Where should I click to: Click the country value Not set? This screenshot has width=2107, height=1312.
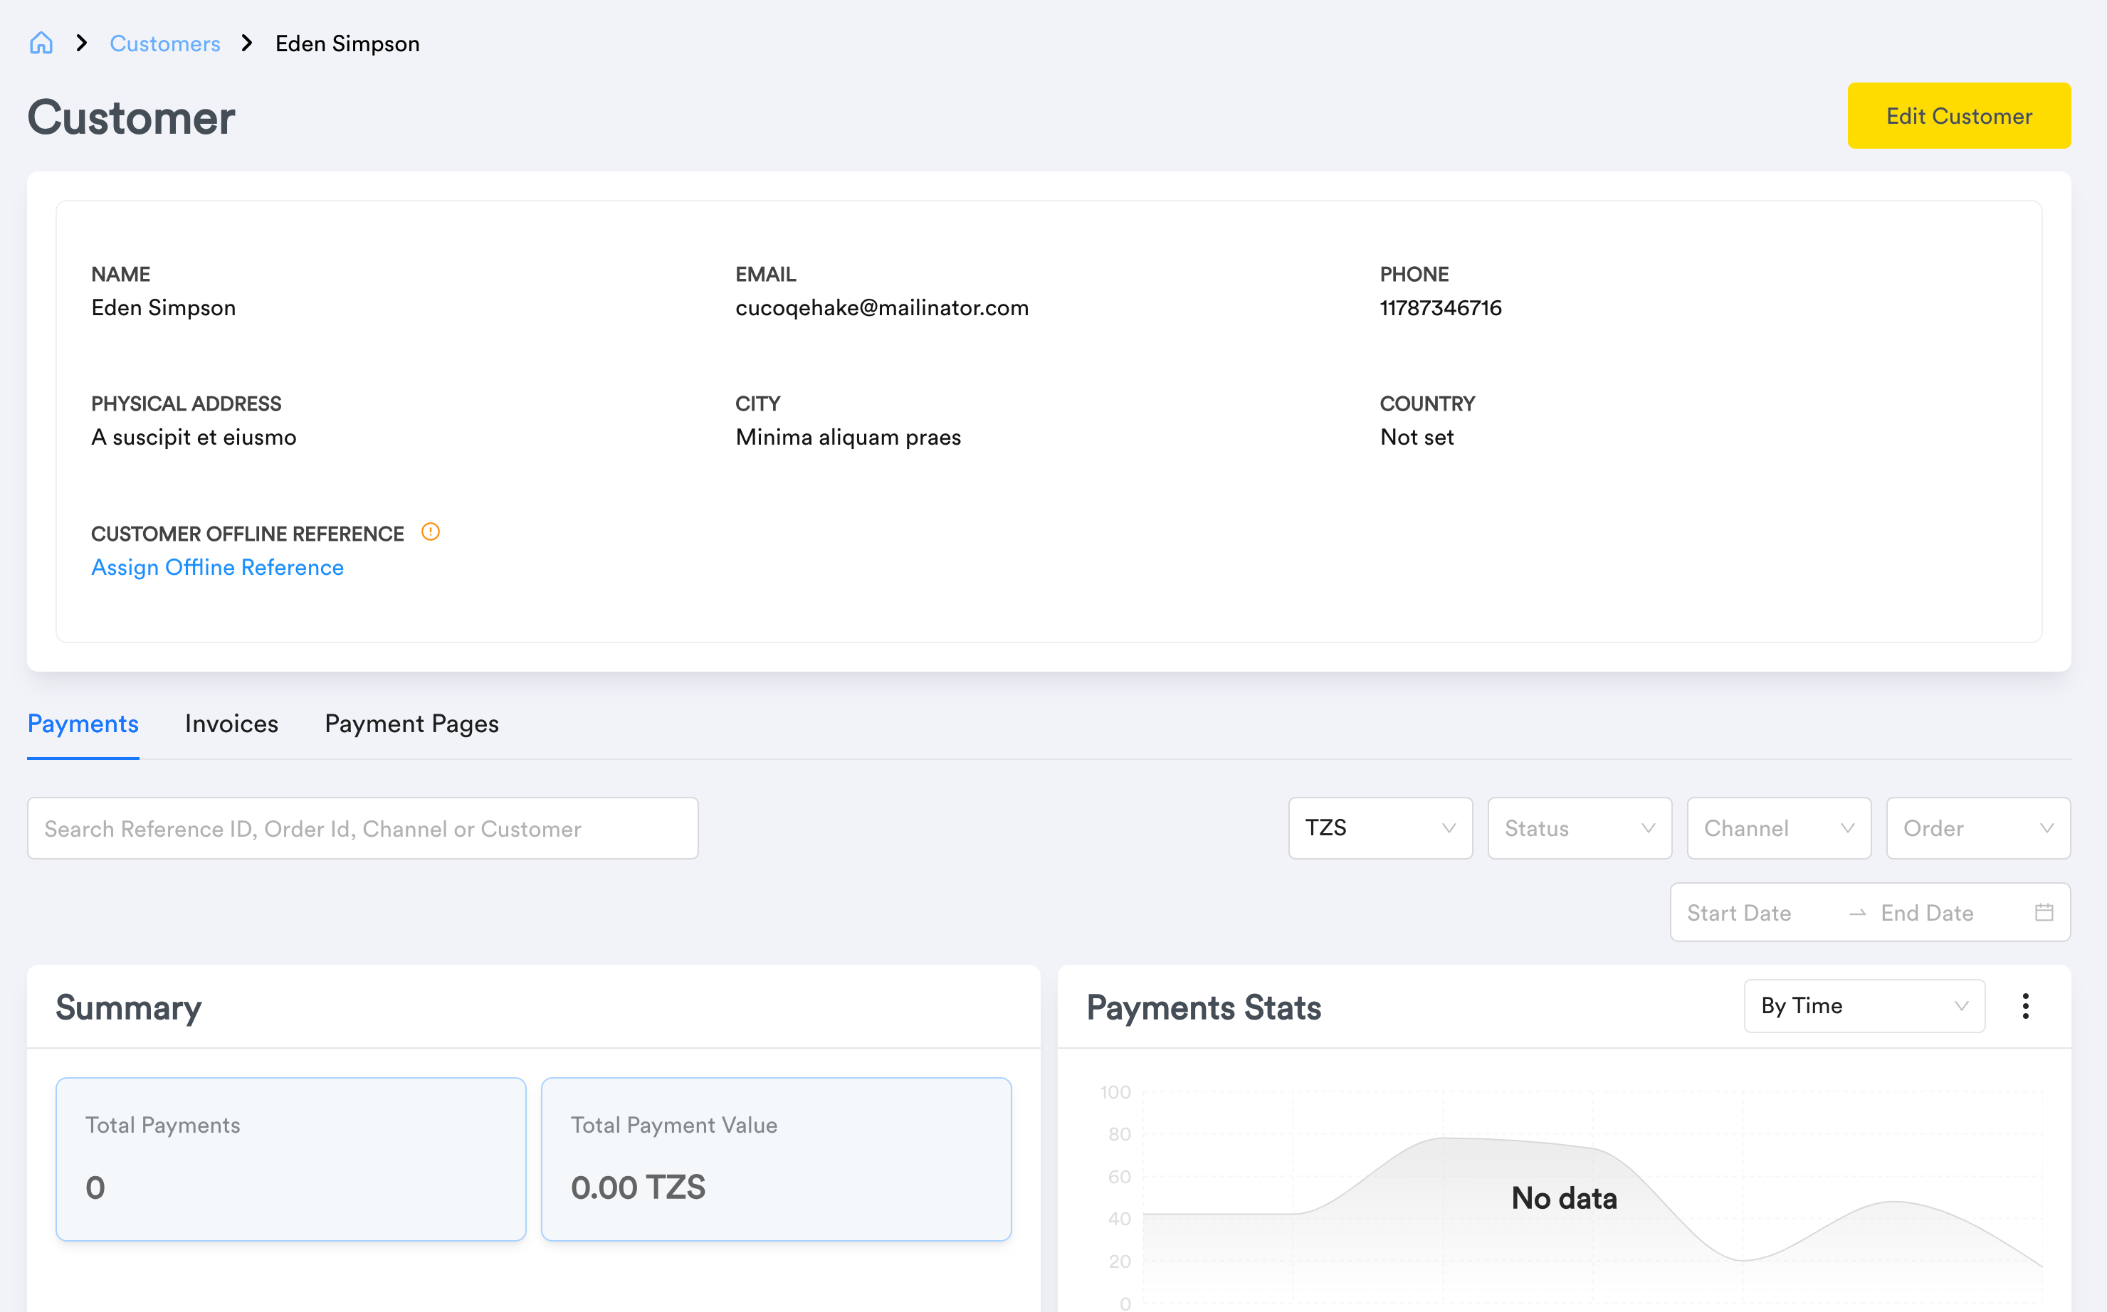(1417, 438)
